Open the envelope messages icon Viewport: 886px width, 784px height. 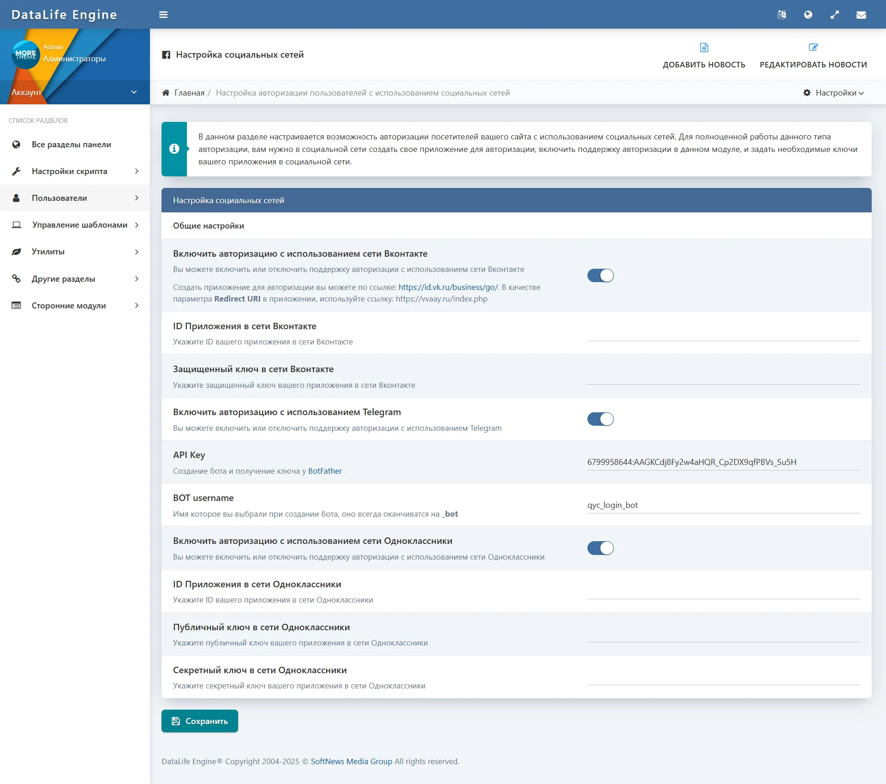point(861,15)
